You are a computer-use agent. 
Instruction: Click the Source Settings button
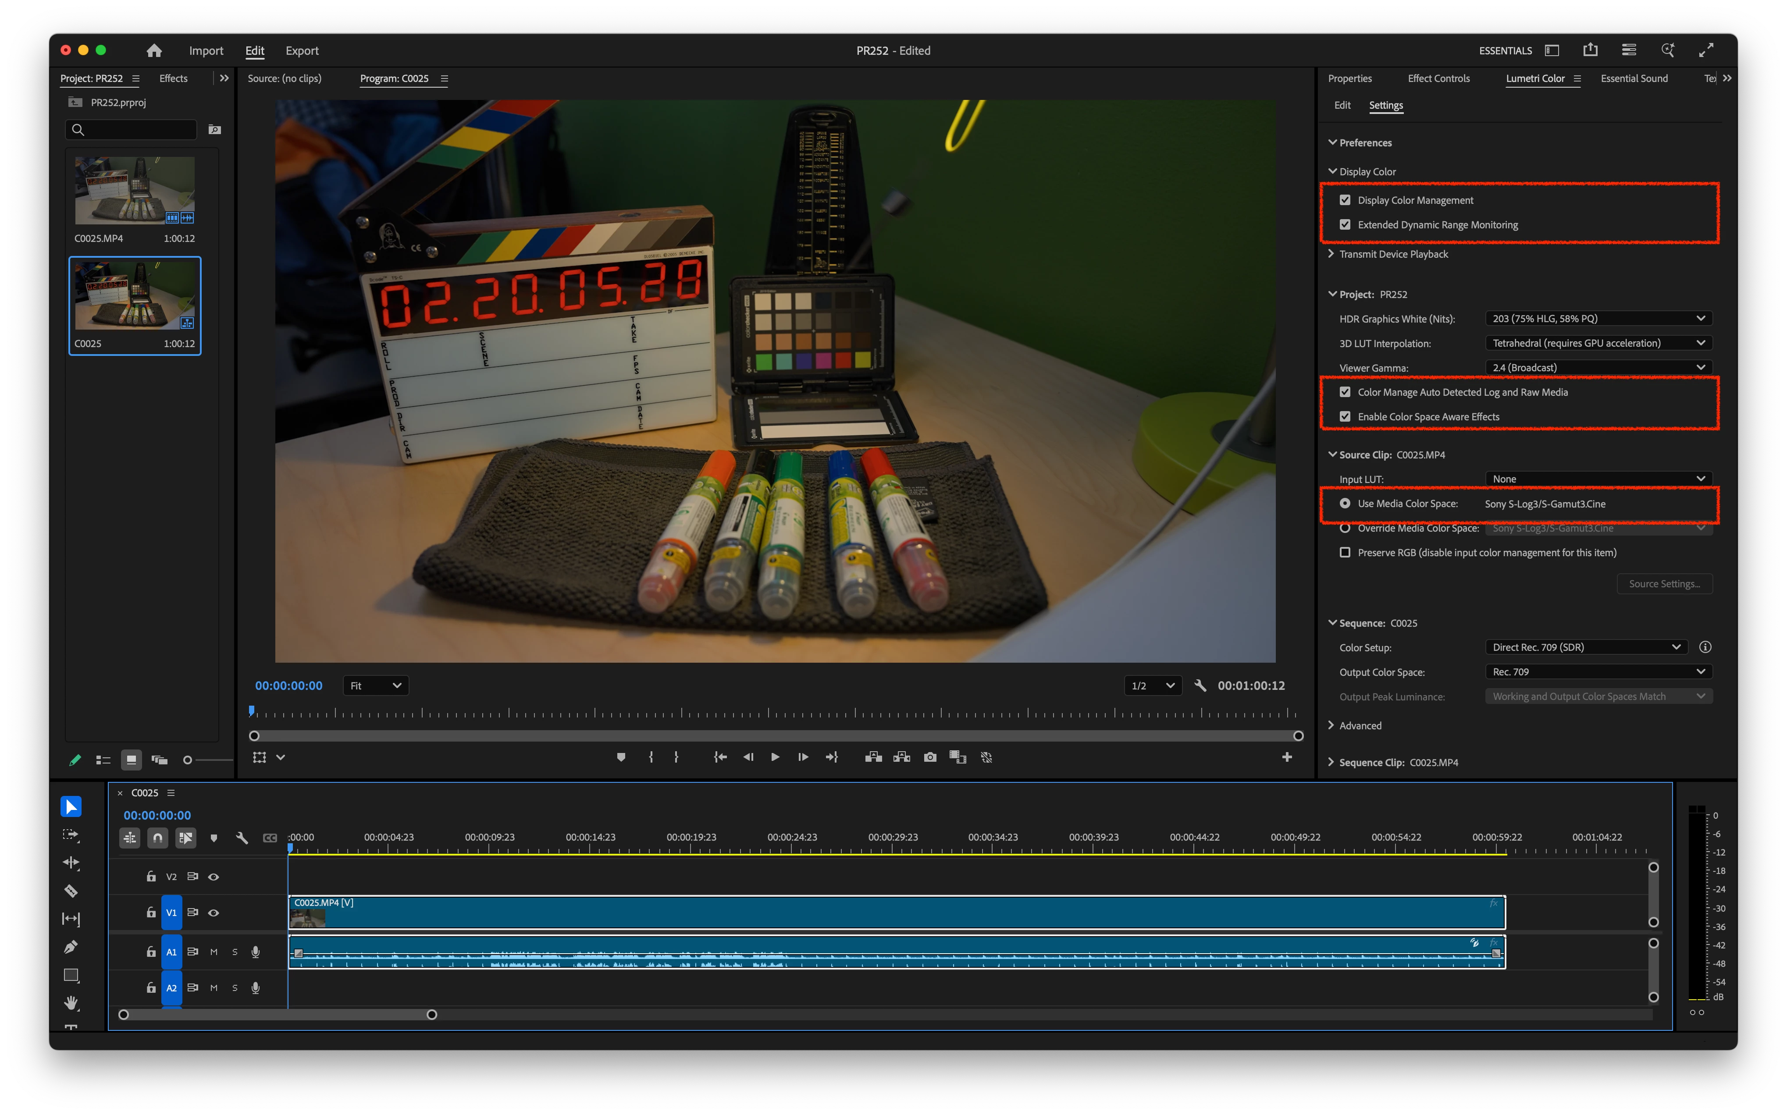click(x=1664, y=584)
